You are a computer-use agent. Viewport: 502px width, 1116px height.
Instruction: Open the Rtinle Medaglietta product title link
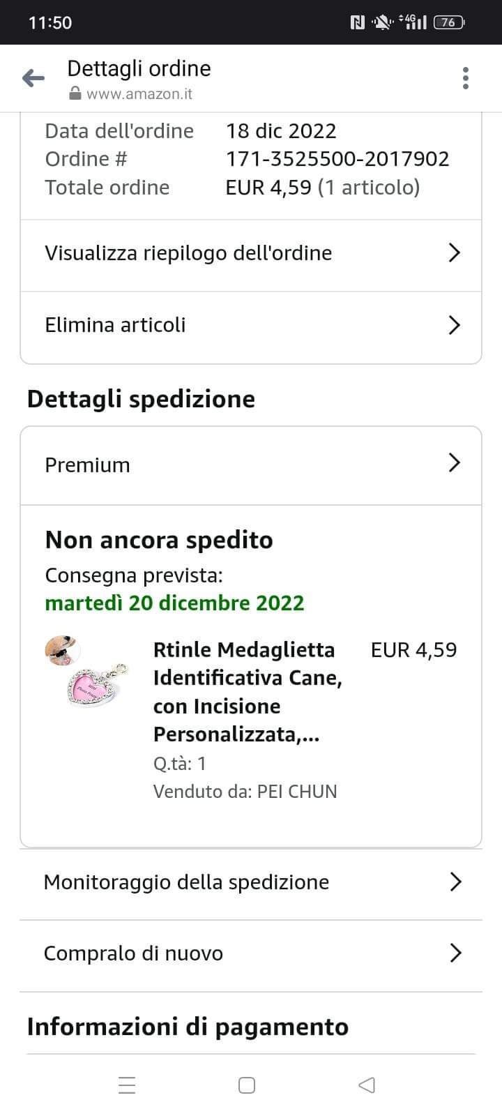tap(247, 692)
